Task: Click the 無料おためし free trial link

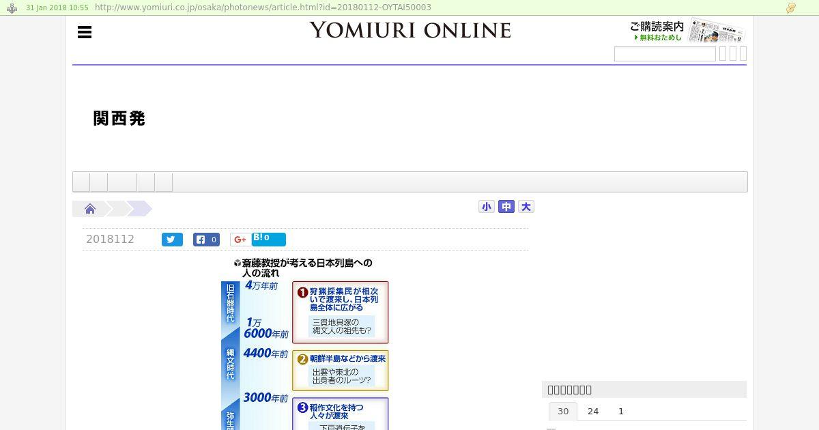Action: tap(658, 38)
